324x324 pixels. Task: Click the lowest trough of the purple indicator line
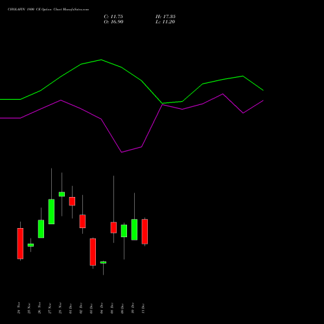pos(122,152)
